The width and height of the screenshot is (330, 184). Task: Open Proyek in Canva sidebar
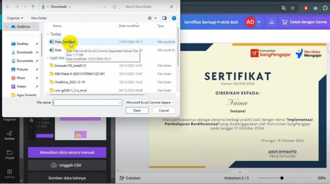9,155
